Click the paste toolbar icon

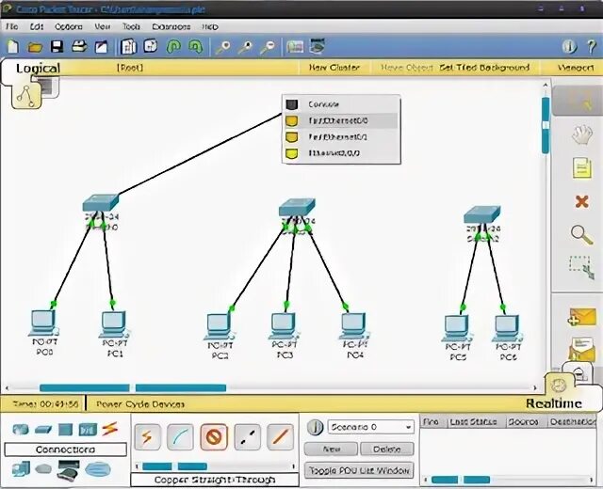point(151,46)
